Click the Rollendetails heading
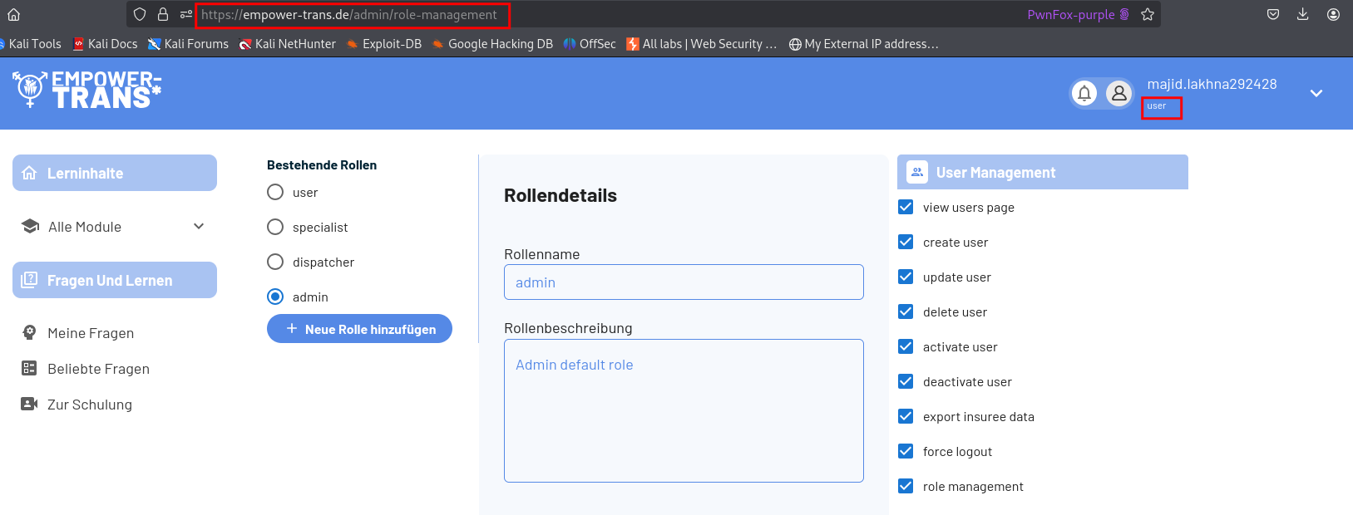The width and height of the screenshot is (1353, 515). point(560,195)
